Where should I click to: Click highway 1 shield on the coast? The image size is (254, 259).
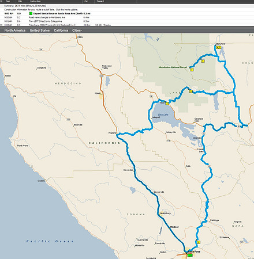click(x=31, y=166)
